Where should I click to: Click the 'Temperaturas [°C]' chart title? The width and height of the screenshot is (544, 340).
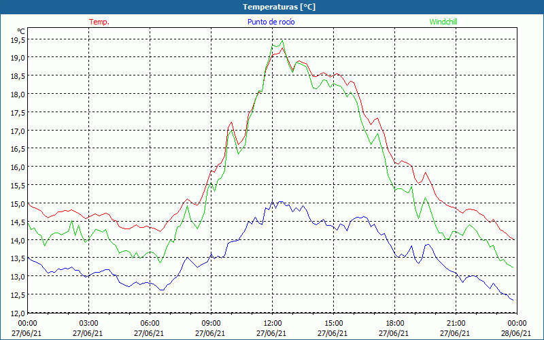point(279,7)
